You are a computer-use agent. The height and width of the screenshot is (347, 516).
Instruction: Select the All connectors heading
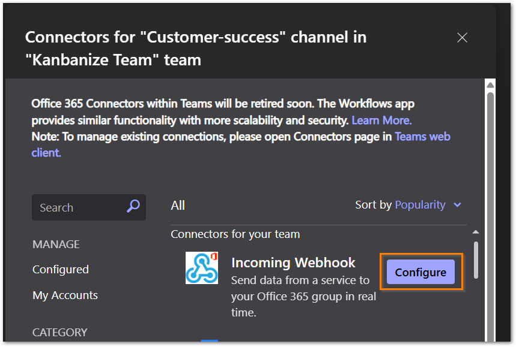[178, 205]
